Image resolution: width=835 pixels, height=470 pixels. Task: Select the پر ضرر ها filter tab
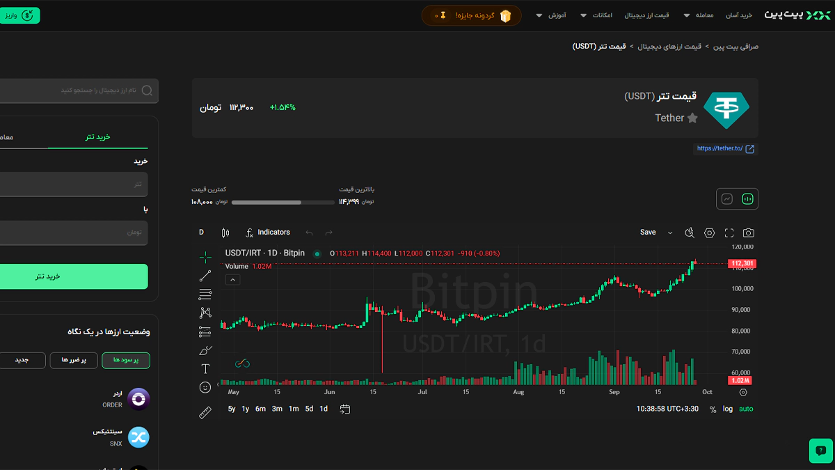click(x=73, y=360)
